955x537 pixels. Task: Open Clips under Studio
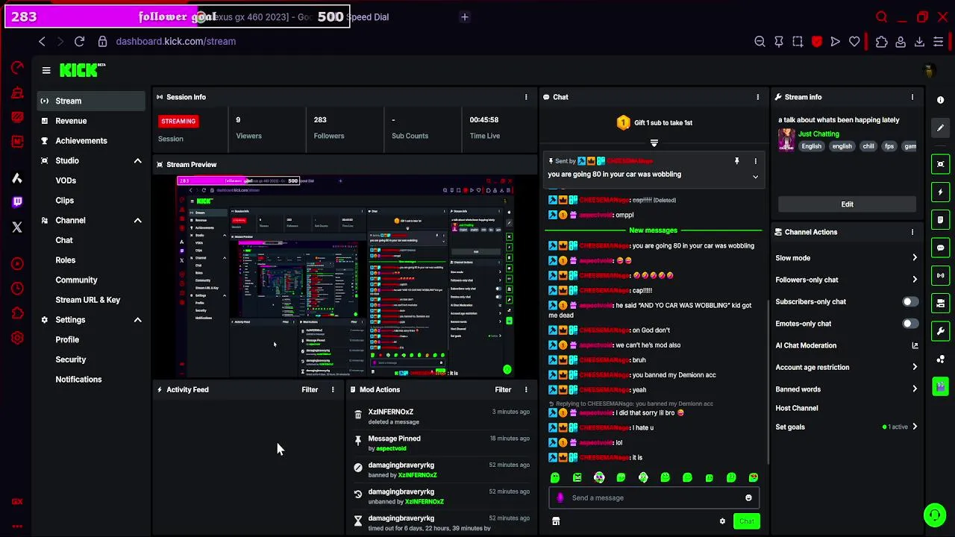tap(64, 201)
